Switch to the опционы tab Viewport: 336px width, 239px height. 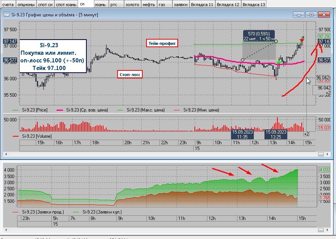click(26, 4)
